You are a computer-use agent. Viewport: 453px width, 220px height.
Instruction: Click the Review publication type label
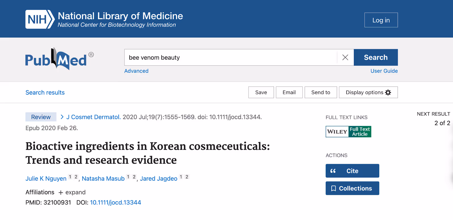[x=41, y=117]
